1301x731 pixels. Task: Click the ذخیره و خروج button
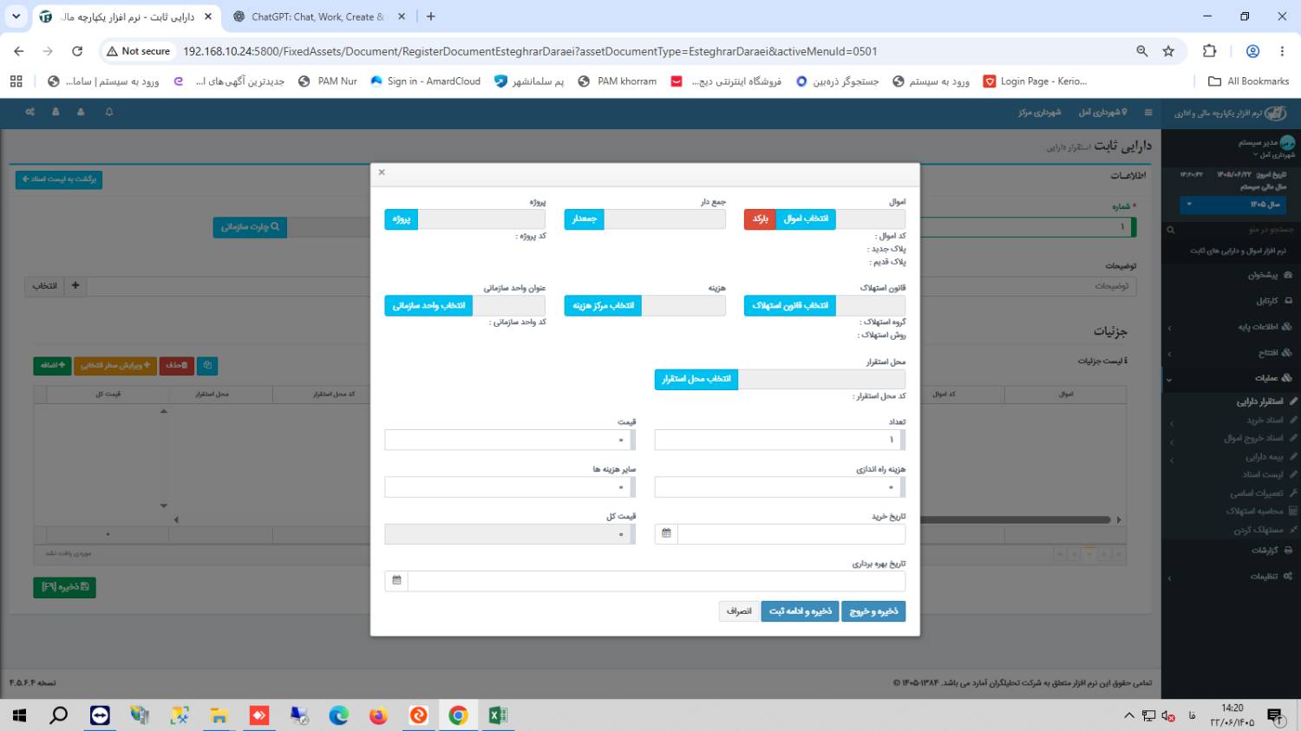[873, 611]
